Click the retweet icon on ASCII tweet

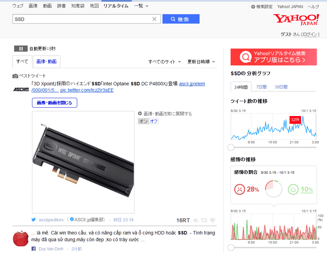pos(204,220)
